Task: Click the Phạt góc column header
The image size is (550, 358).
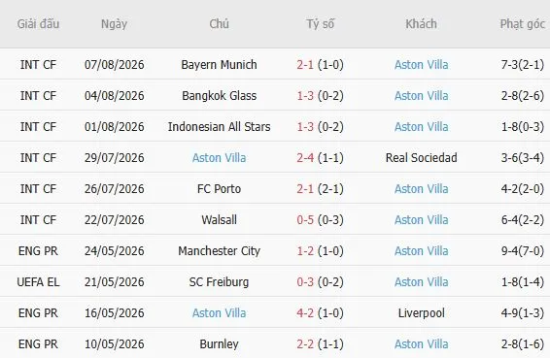Action: click(522, 24)
